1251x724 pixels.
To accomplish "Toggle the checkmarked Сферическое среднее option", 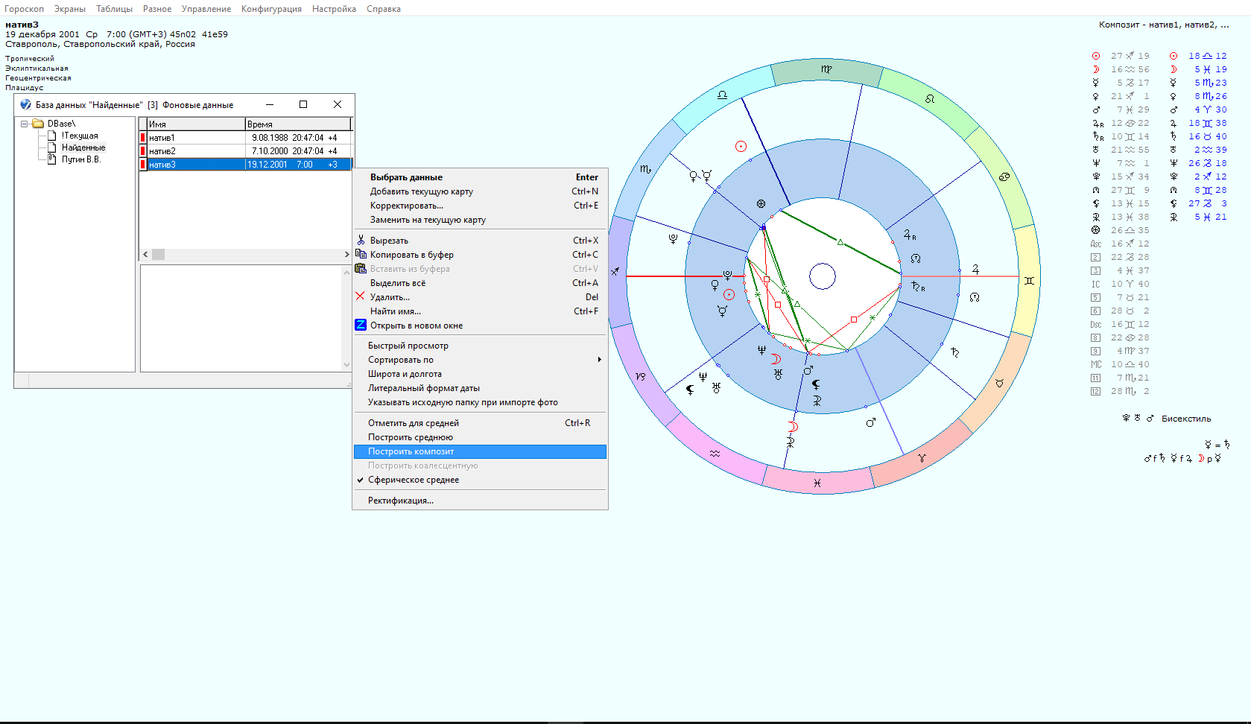I will pos(413,480).
